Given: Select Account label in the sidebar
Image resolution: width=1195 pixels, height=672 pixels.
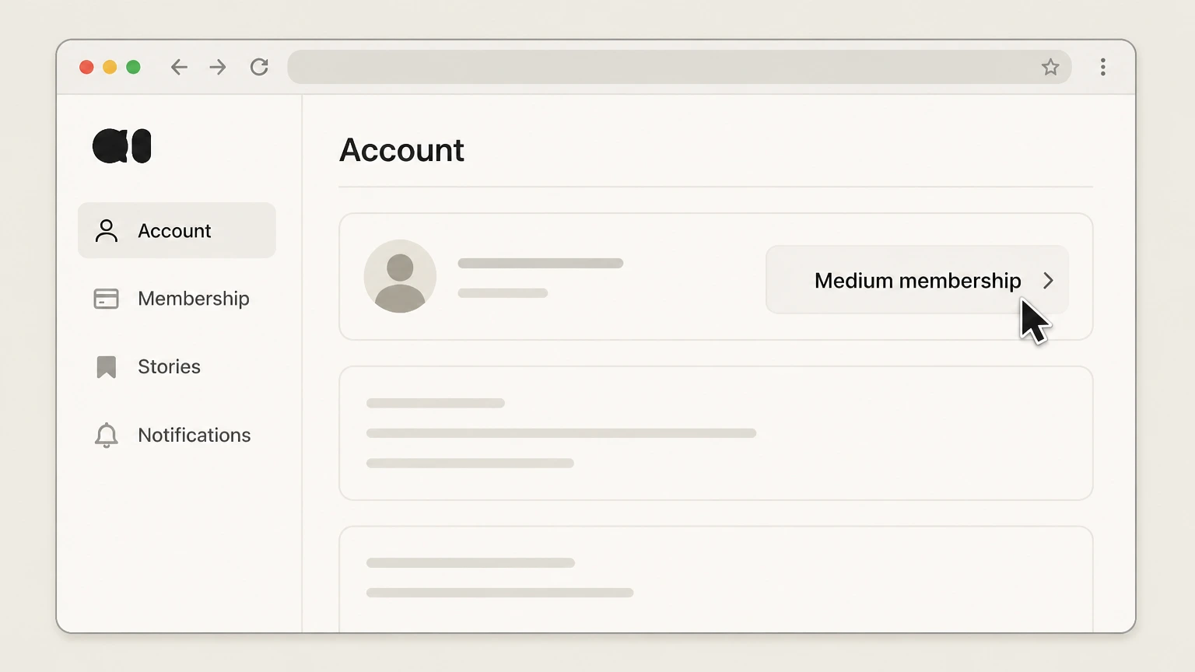Looking at the screenshot, I should tap(174, 231).
